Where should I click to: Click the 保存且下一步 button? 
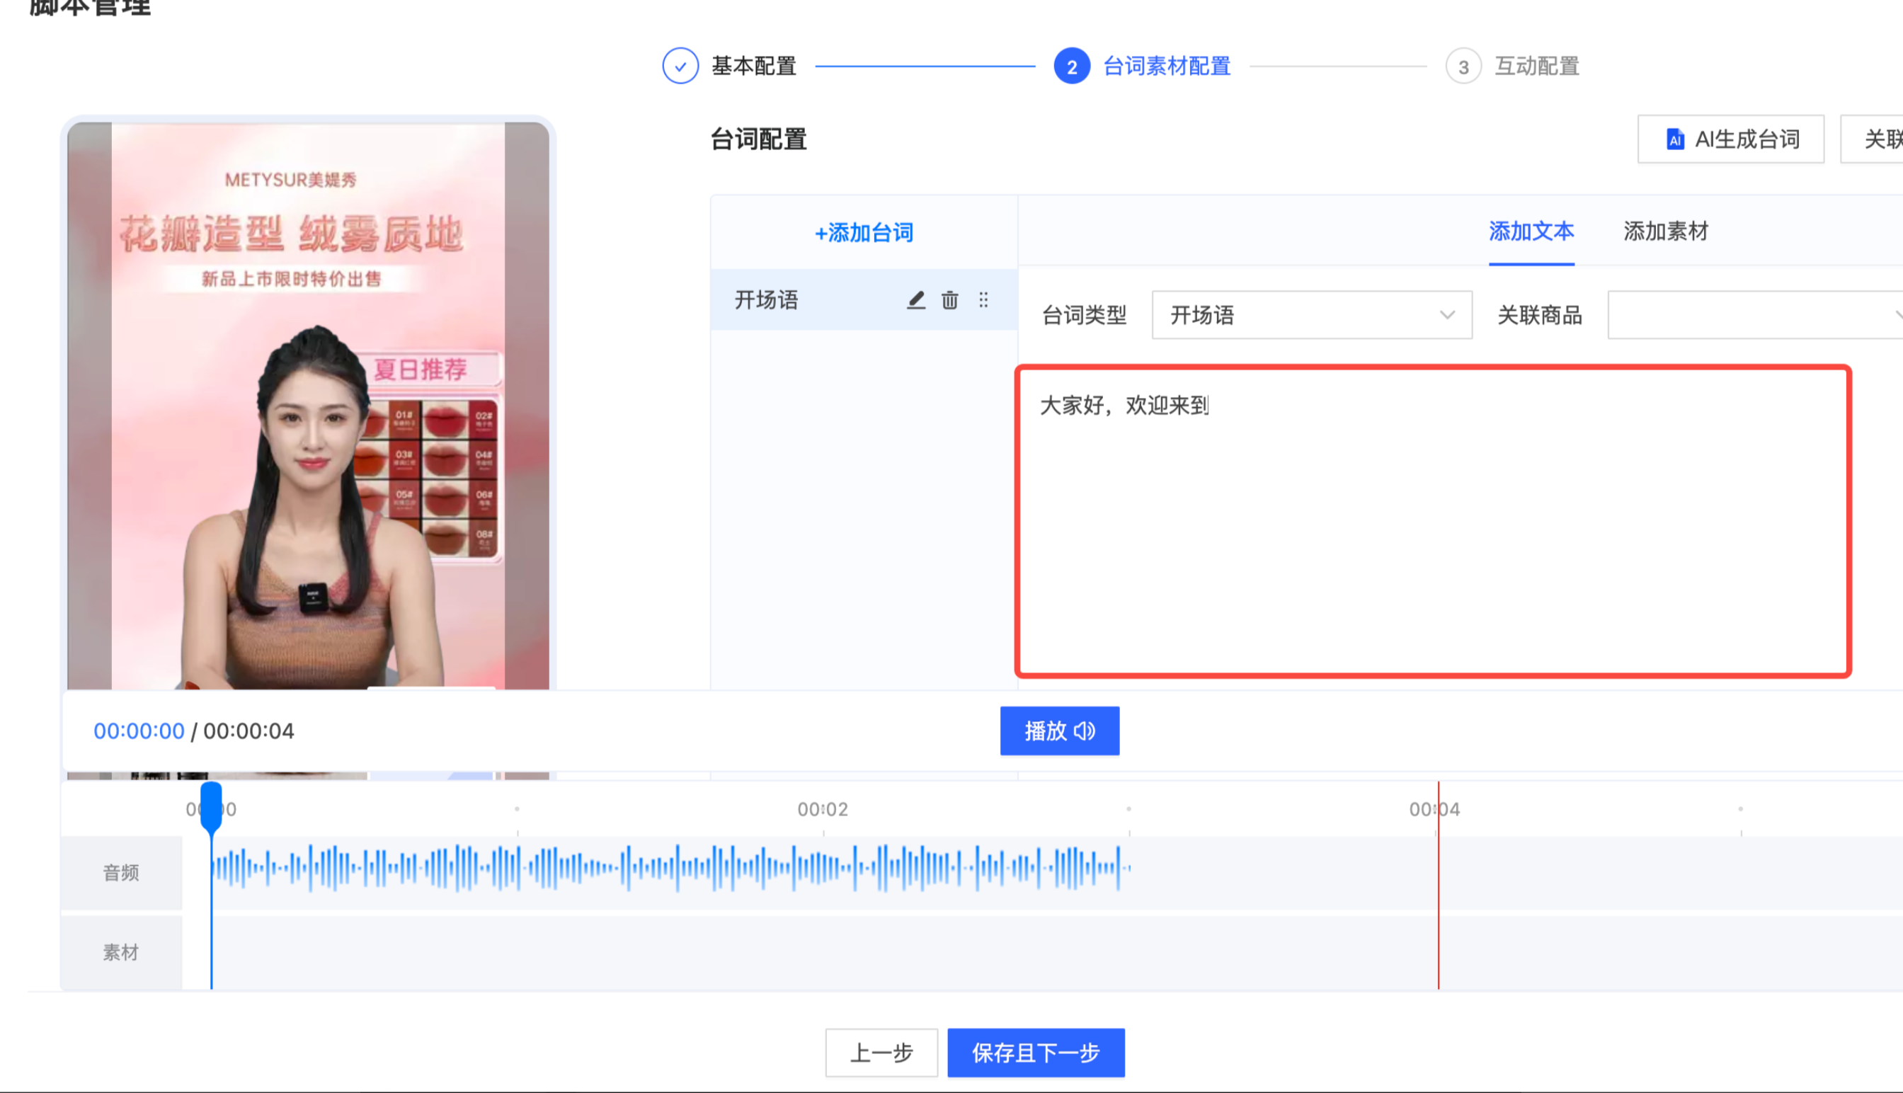pos(1036,1053)
